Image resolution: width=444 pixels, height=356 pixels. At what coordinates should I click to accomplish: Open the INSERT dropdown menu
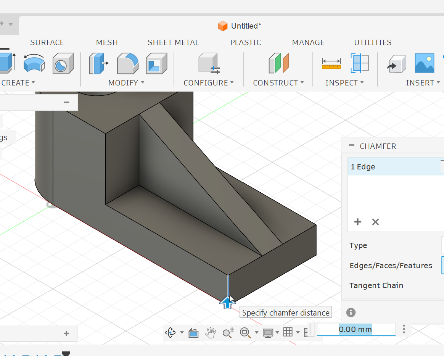pos(423,83)
